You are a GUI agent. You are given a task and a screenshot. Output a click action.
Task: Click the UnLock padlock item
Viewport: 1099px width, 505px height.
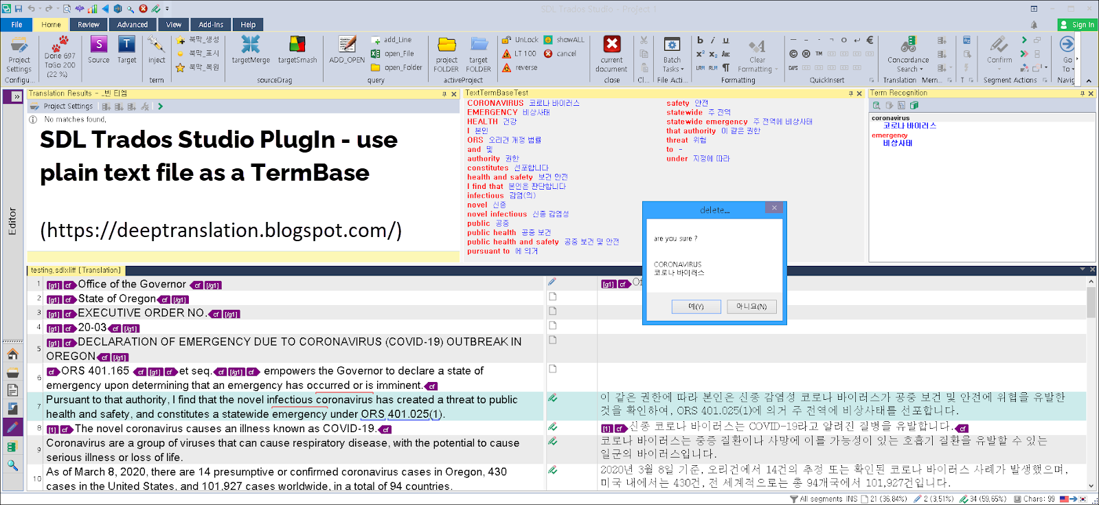[x=520, y=40]
